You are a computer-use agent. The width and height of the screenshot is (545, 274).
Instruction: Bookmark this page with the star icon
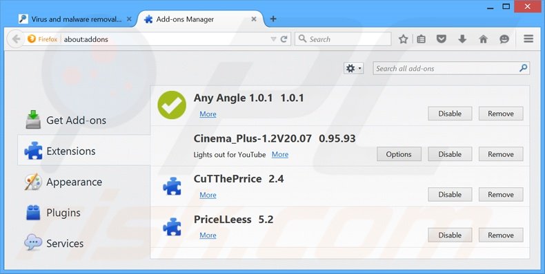click(x=403, y=39)
